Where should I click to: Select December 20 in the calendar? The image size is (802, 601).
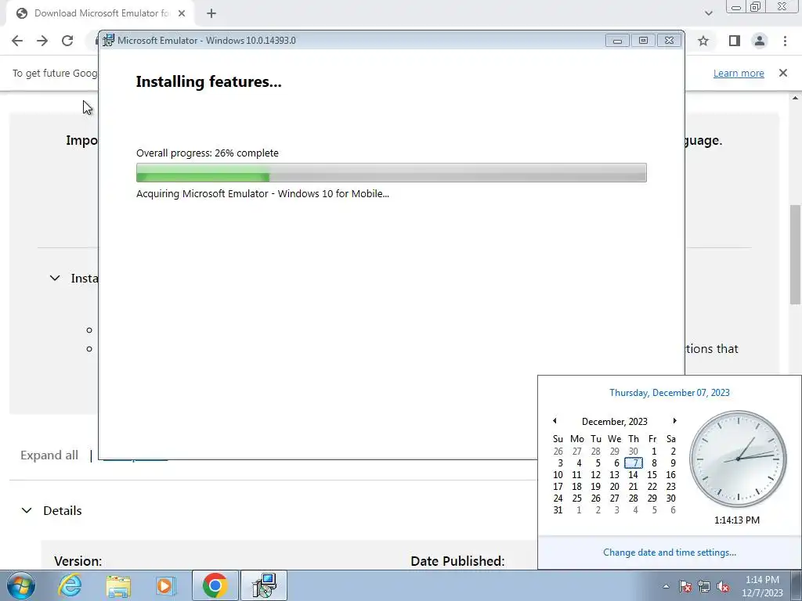pyautogui.click(x=614, y=487)
